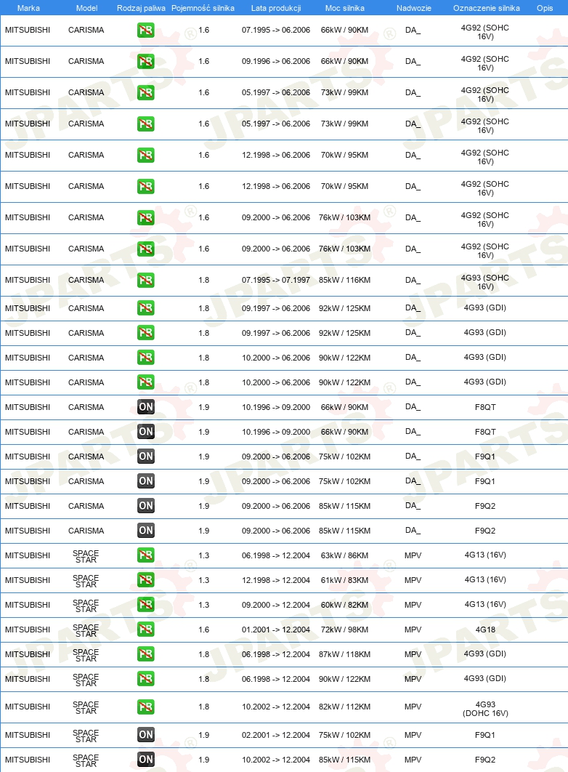
Task: Select petrol icon in the 63kW / 86KM row
Action: (x=145, y=555)
